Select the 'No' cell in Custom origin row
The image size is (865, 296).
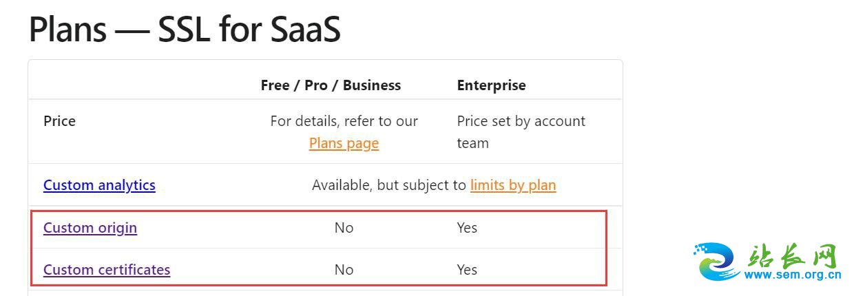[344, 228]
